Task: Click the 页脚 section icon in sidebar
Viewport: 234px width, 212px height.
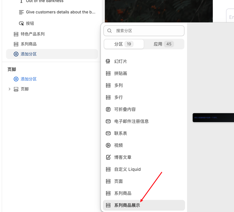Action: (x=16, y=89)
